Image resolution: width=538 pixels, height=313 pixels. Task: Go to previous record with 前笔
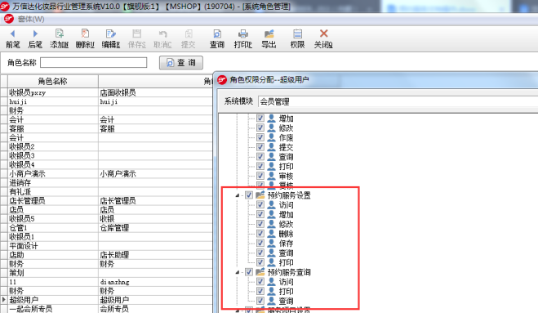pyautogui.click(x=13, y=38)
